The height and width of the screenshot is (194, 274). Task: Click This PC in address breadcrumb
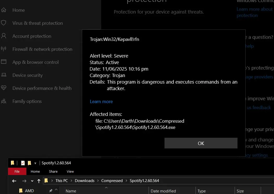click(62, 181)
